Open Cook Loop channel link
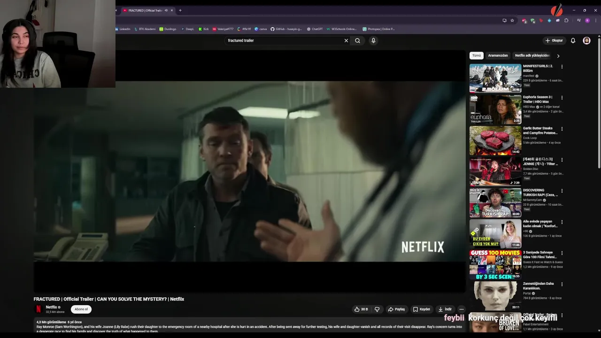The image size is (601, 338). [x=530, y=138]
